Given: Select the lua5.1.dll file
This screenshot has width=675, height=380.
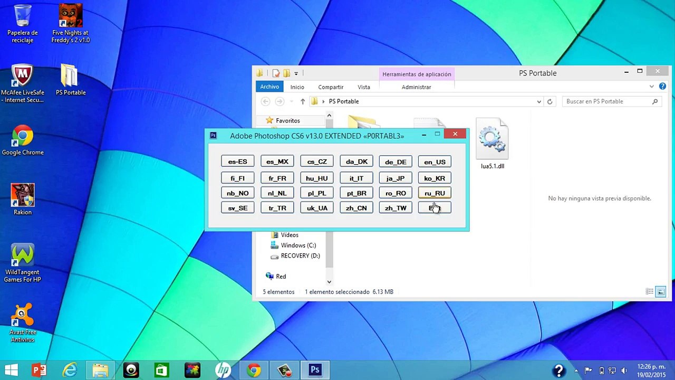Looking at the screenshot, I should click(492, 144).
